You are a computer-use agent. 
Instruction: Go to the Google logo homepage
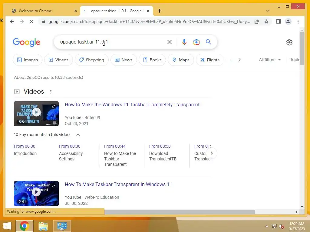tap(27, 42)
